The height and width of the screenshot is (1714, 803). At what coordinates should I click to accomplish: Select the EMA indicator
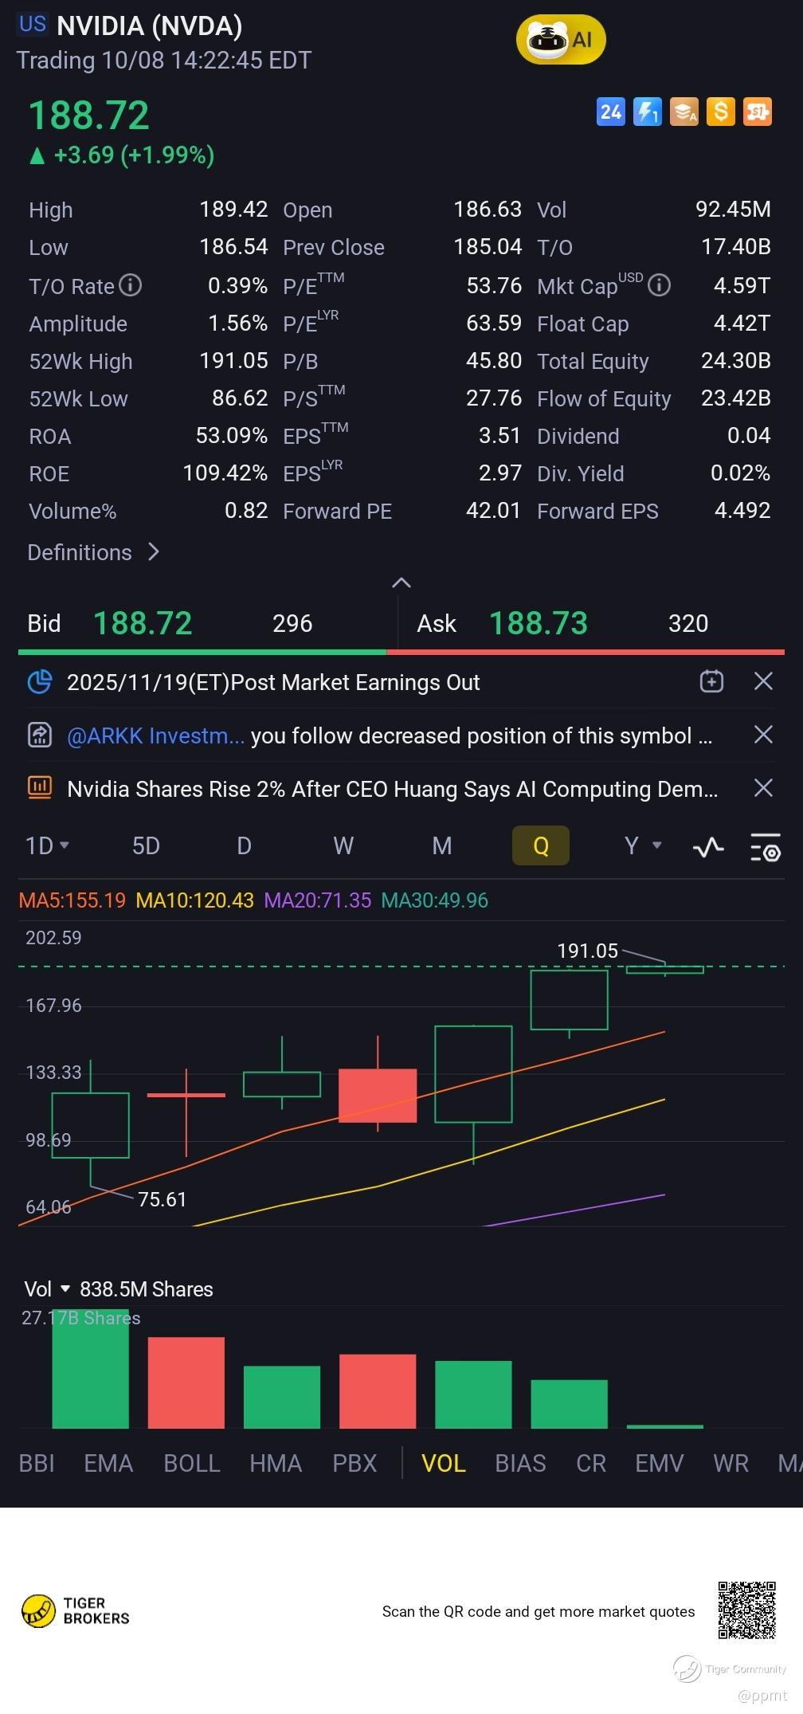(x=108, y=1463)
